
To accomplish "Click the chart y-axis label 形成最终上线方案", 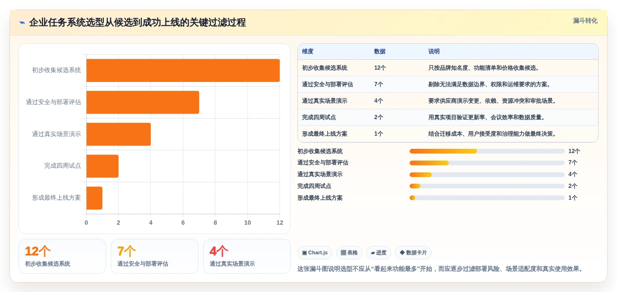I will coord(57,198).
